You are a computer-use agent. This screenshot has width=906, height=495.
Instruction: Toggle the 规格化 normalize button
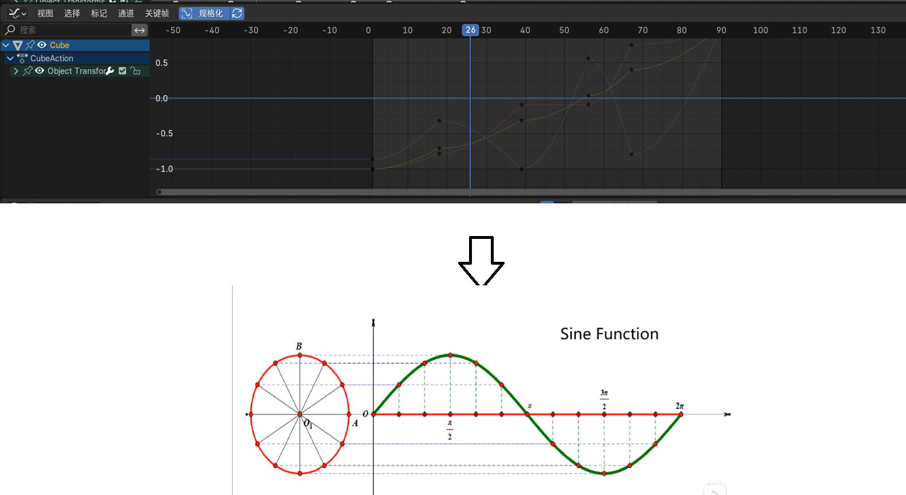205,13
